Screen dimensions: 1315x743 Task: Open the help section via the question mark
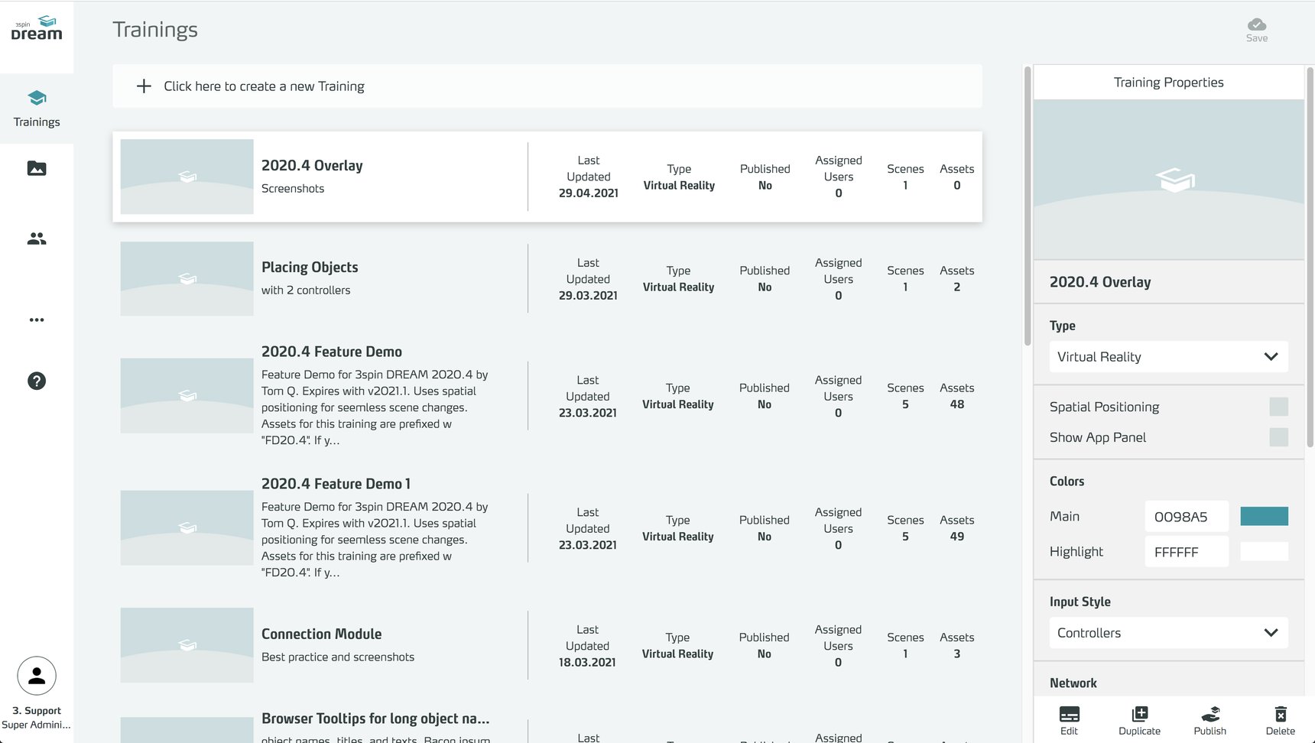point(36,381)
